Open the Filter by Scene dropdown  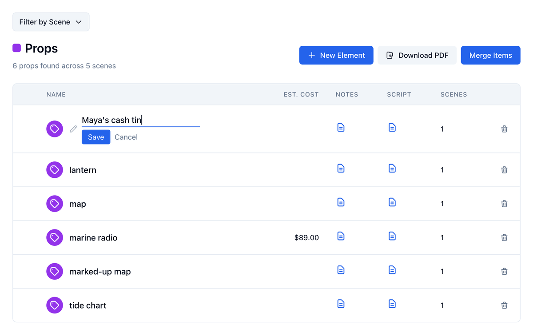coord(51,22)
